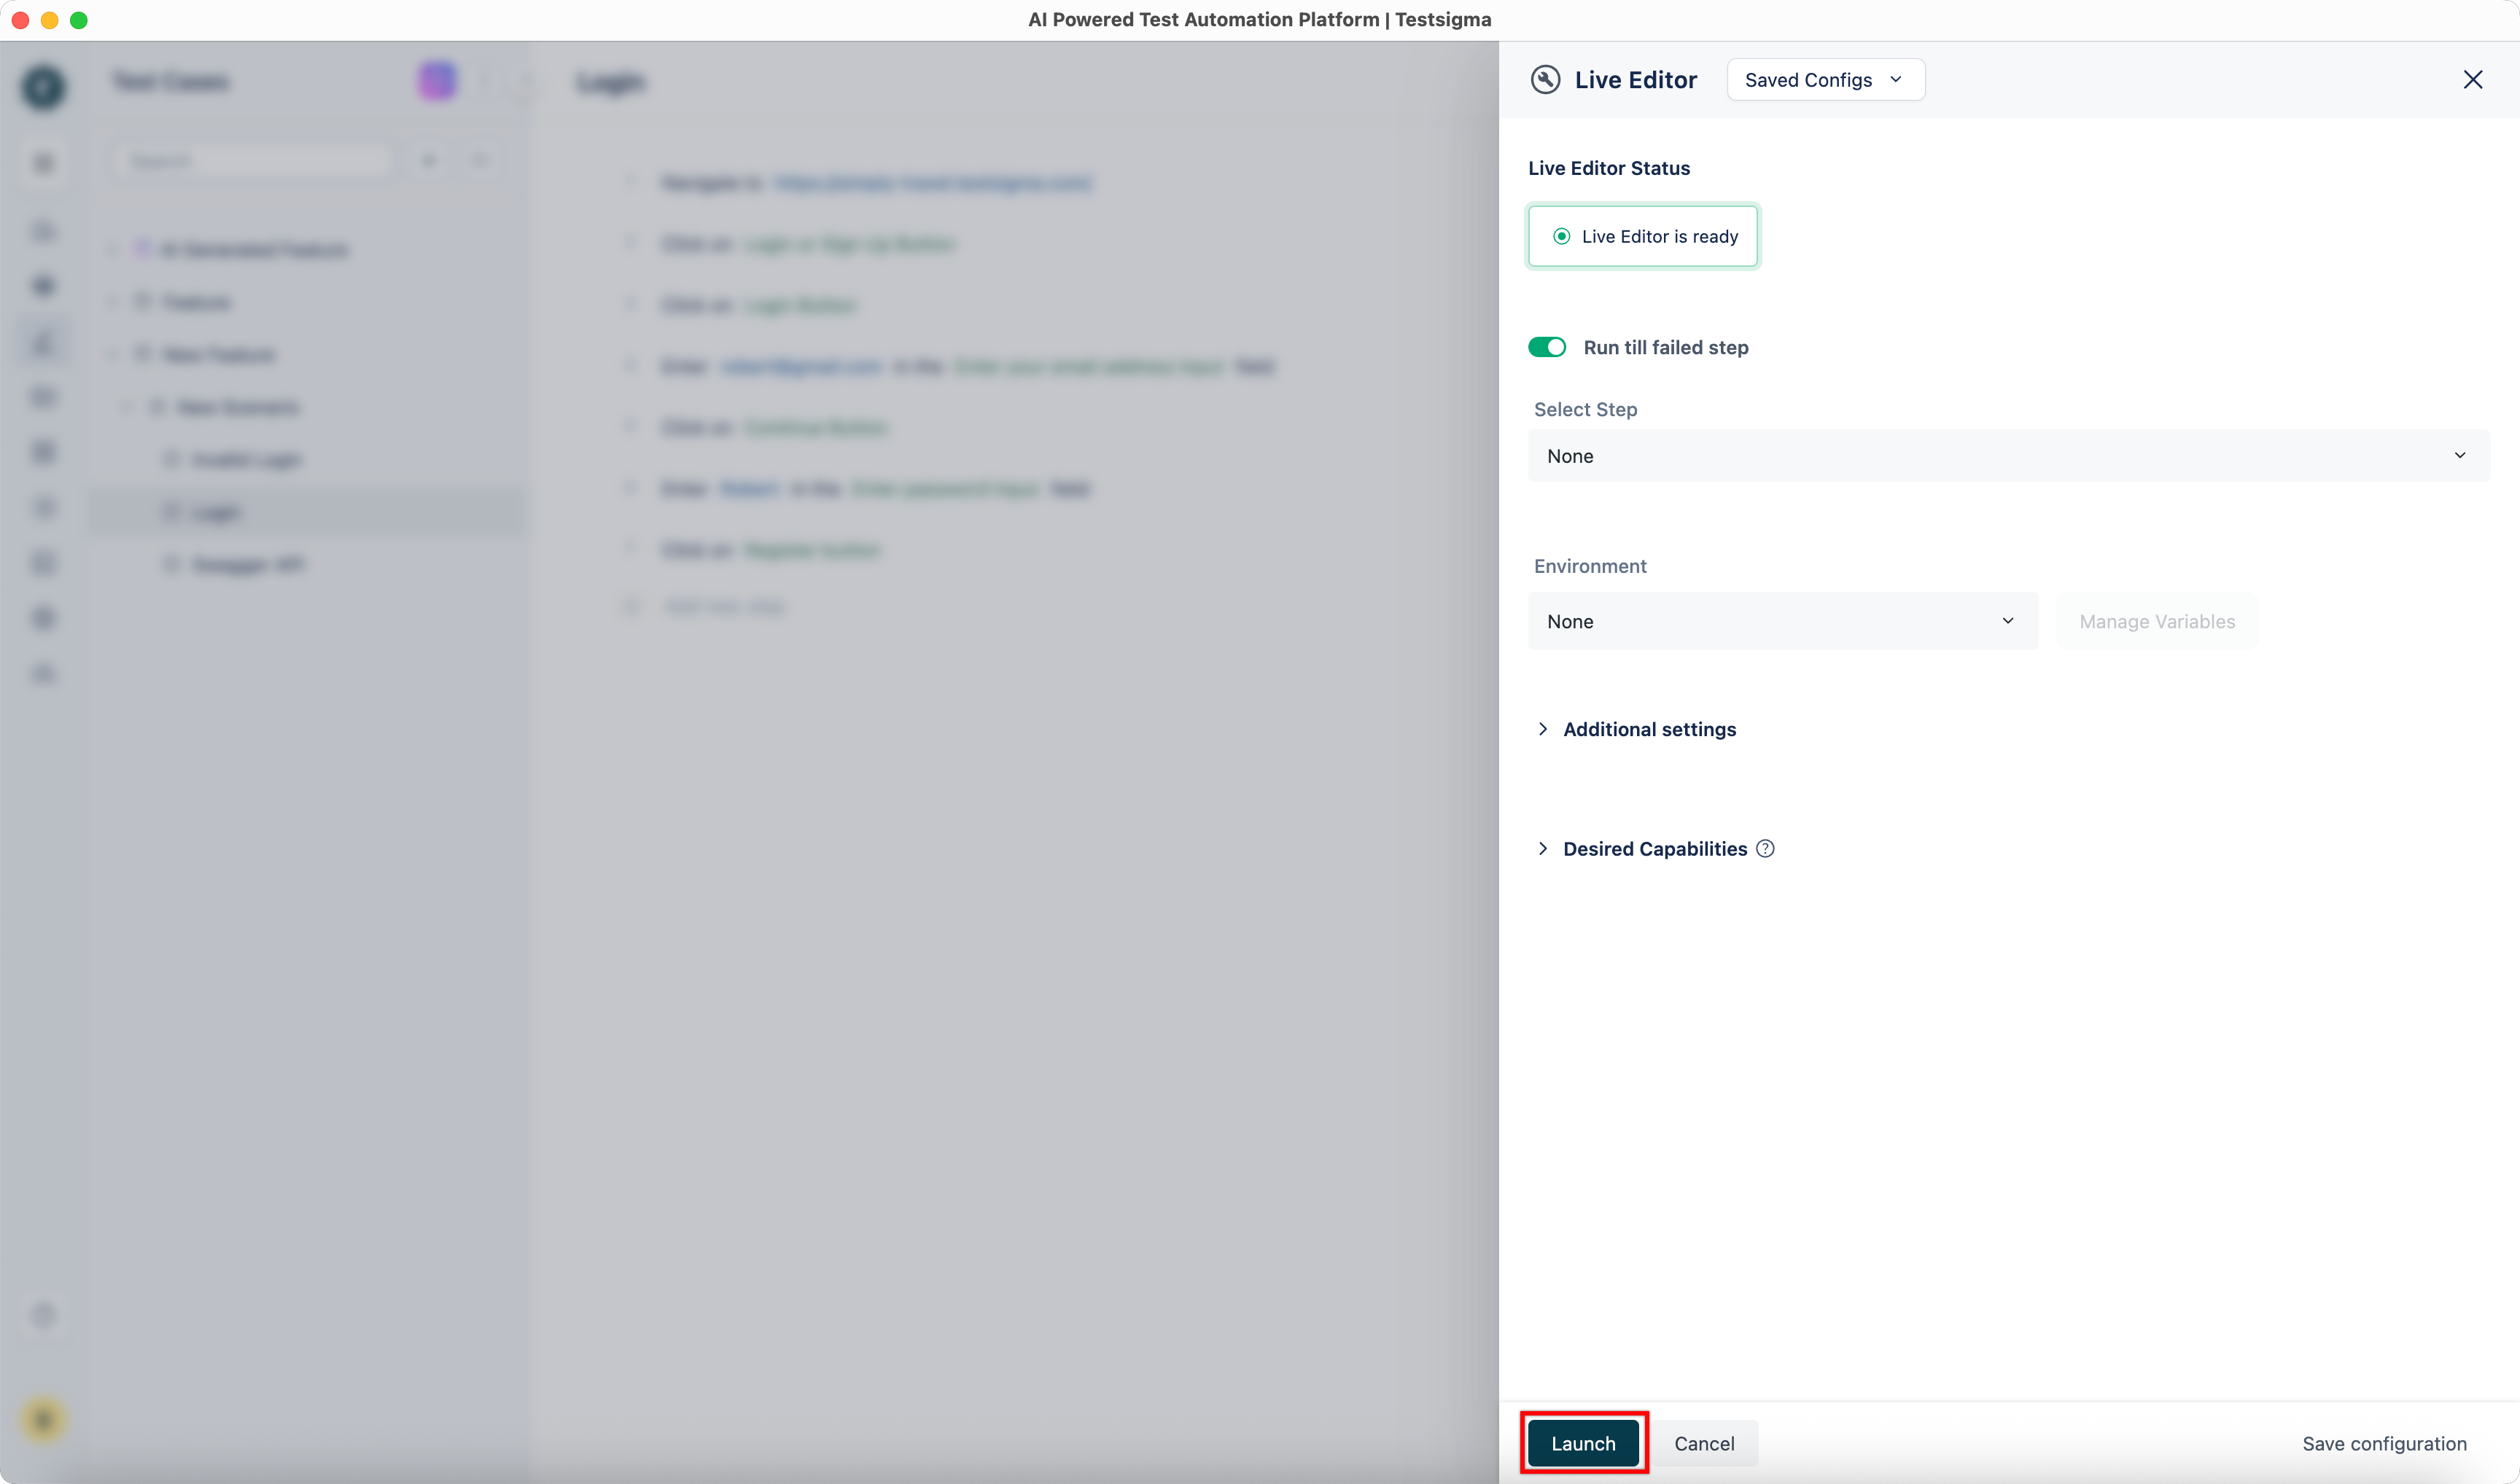The width and height of the screenshot is (2520, 1484).
Task: Click the Testsigma logo at the top of the sidebar
Action: click(x=43, y=88)
